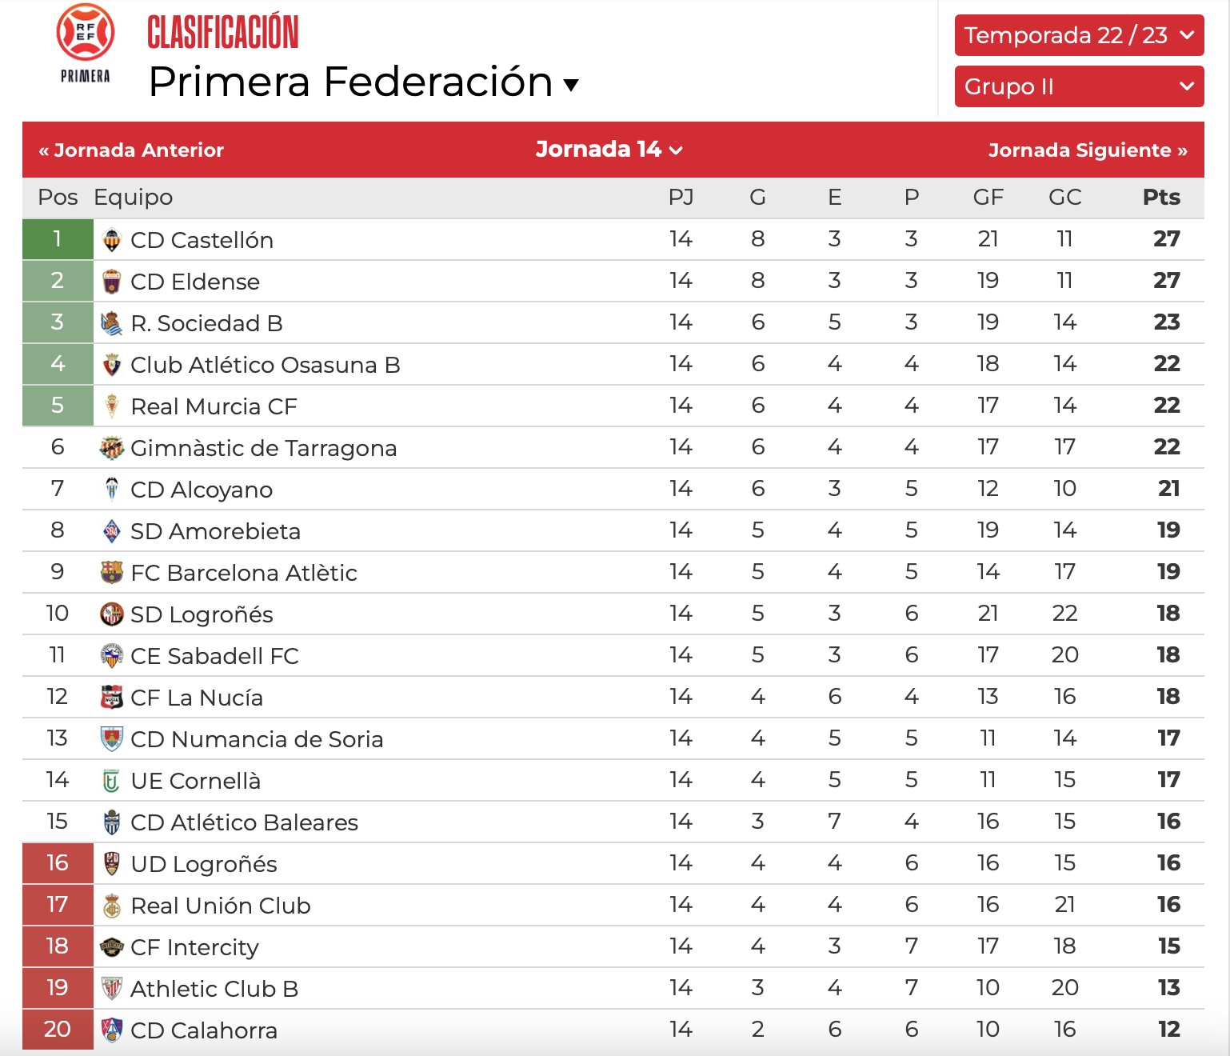Open the Gimnàstic de Tarragona team link
The image size is (1230, 1056).
click(263, 448)
